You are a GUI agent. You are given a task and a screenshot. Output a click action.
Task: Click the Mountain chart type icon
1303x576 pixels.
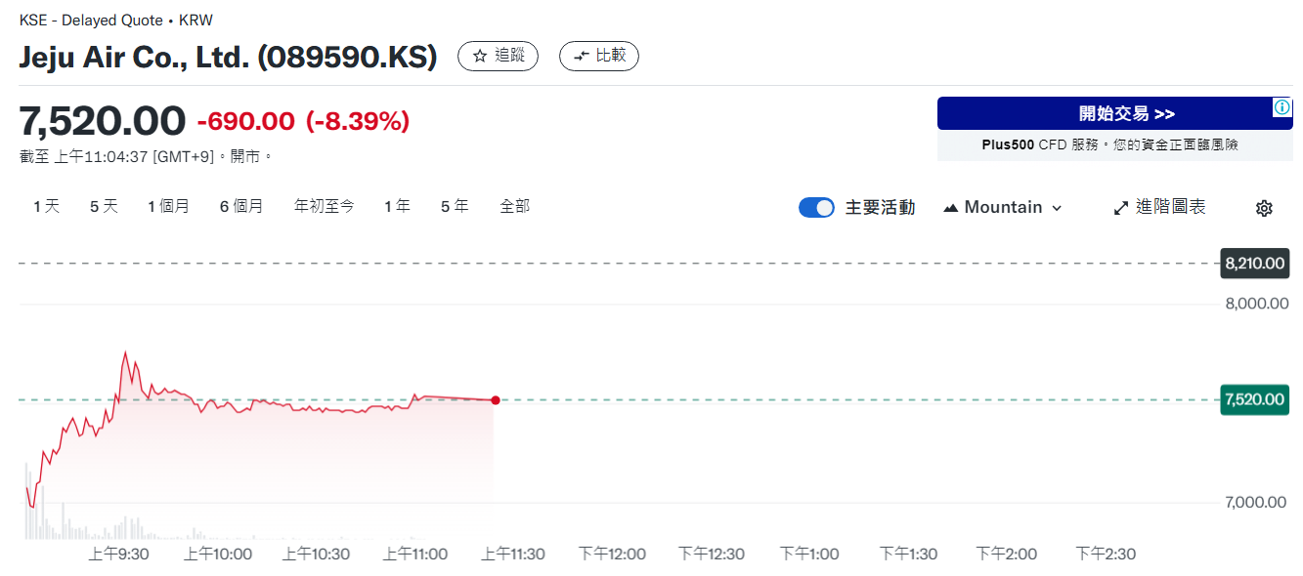(950, 208)
